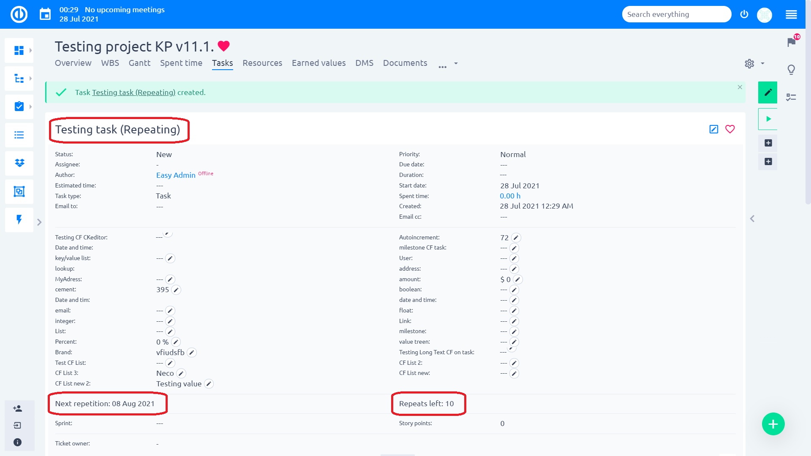
Task: Open the add user sidebar icon
Action: 18,408
